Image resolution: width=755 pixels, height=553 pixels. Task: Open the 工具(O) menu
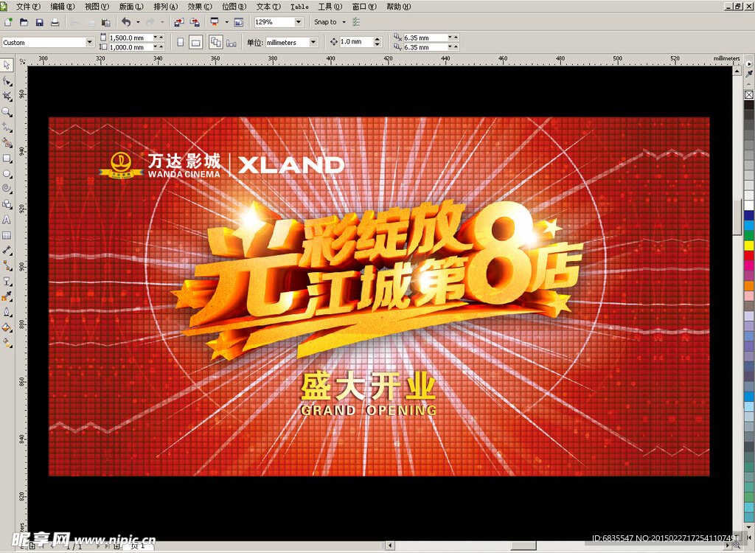pos(330,7)
